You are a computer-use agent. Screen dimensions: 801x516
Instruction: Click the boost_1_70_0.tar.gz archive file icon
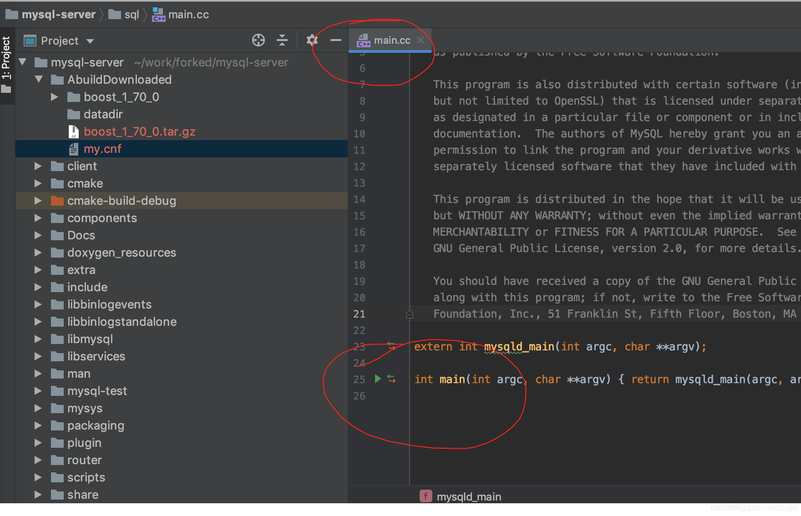click(74, 132)
